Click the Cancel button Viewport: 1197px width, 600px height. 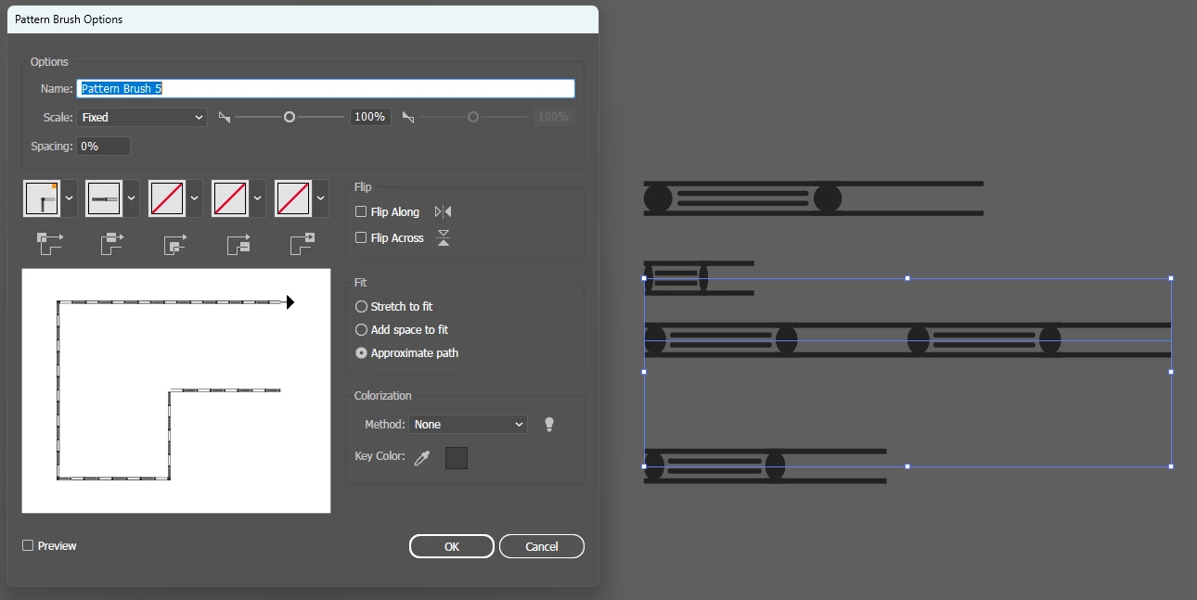(x=542, y=546)
